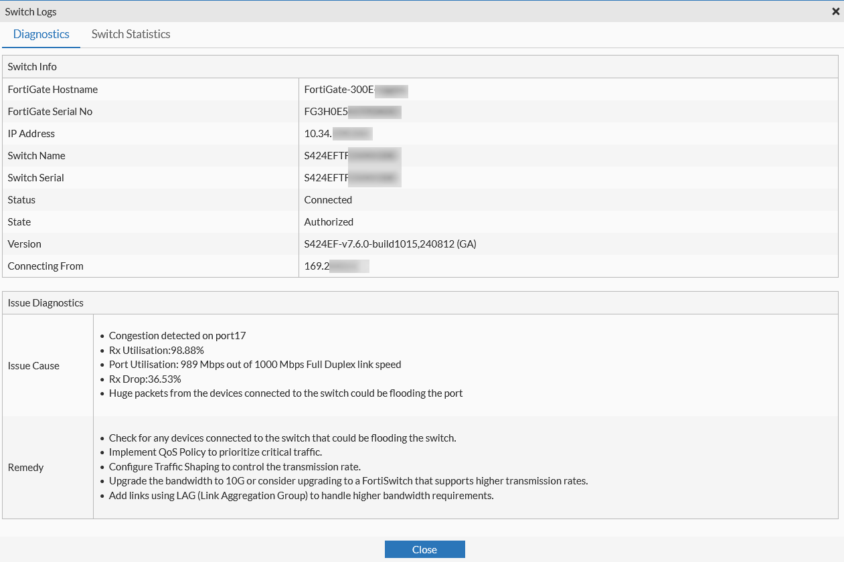The height and width of the screenshot is (562, 844).
Task: Click the Switch Name label
Action: point(37,156)
